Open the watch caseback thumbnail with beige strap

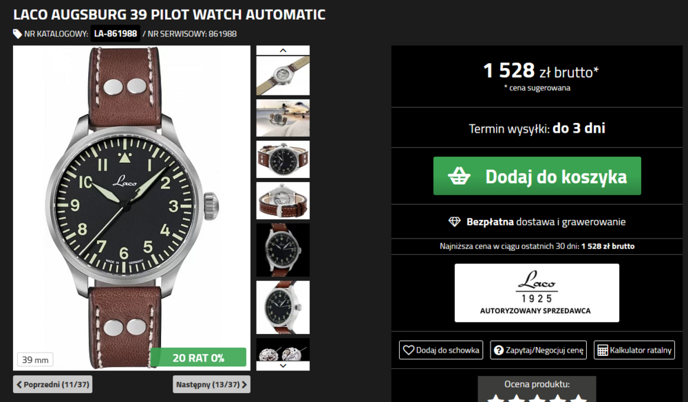(x=283, y=76)
